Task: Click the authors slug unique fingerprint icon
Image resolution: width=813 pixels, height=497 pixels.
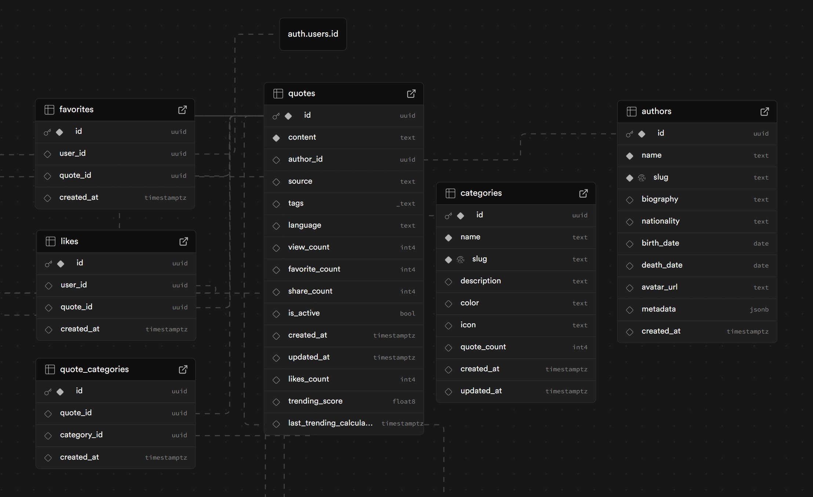Action: (x=642, y=178)
